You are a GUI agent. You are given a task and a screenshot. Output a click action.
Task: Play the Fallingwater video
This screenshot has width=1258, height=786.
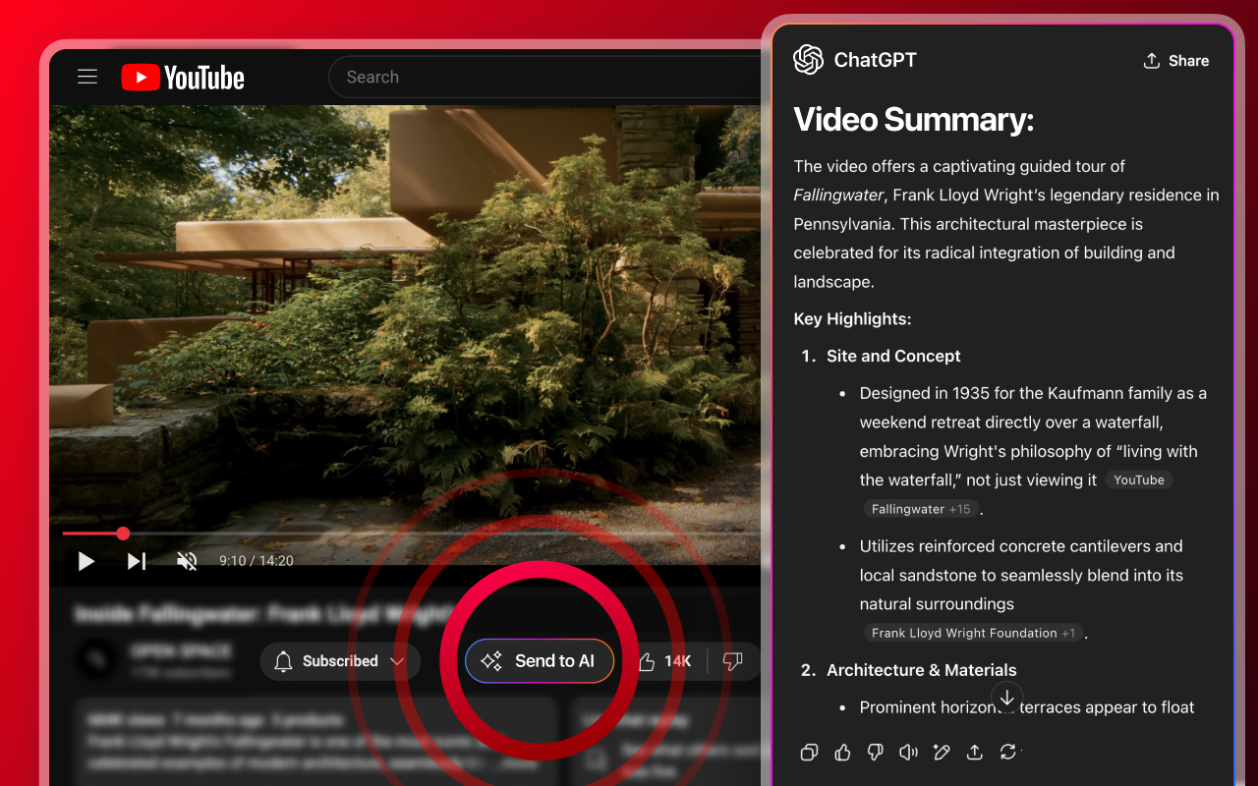tap(86, 561)
